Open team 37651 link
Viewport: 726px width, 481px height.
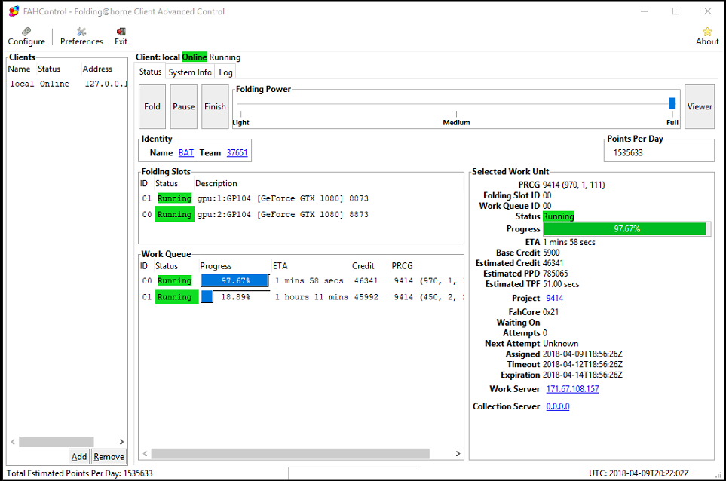pos(237,153)
